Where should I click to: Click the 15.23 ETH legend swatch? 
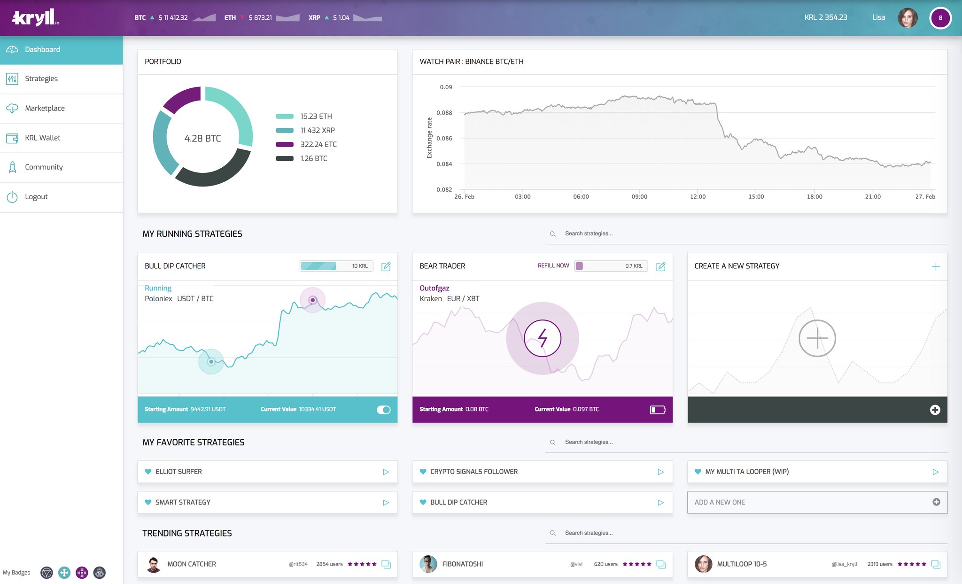[285, 116]
